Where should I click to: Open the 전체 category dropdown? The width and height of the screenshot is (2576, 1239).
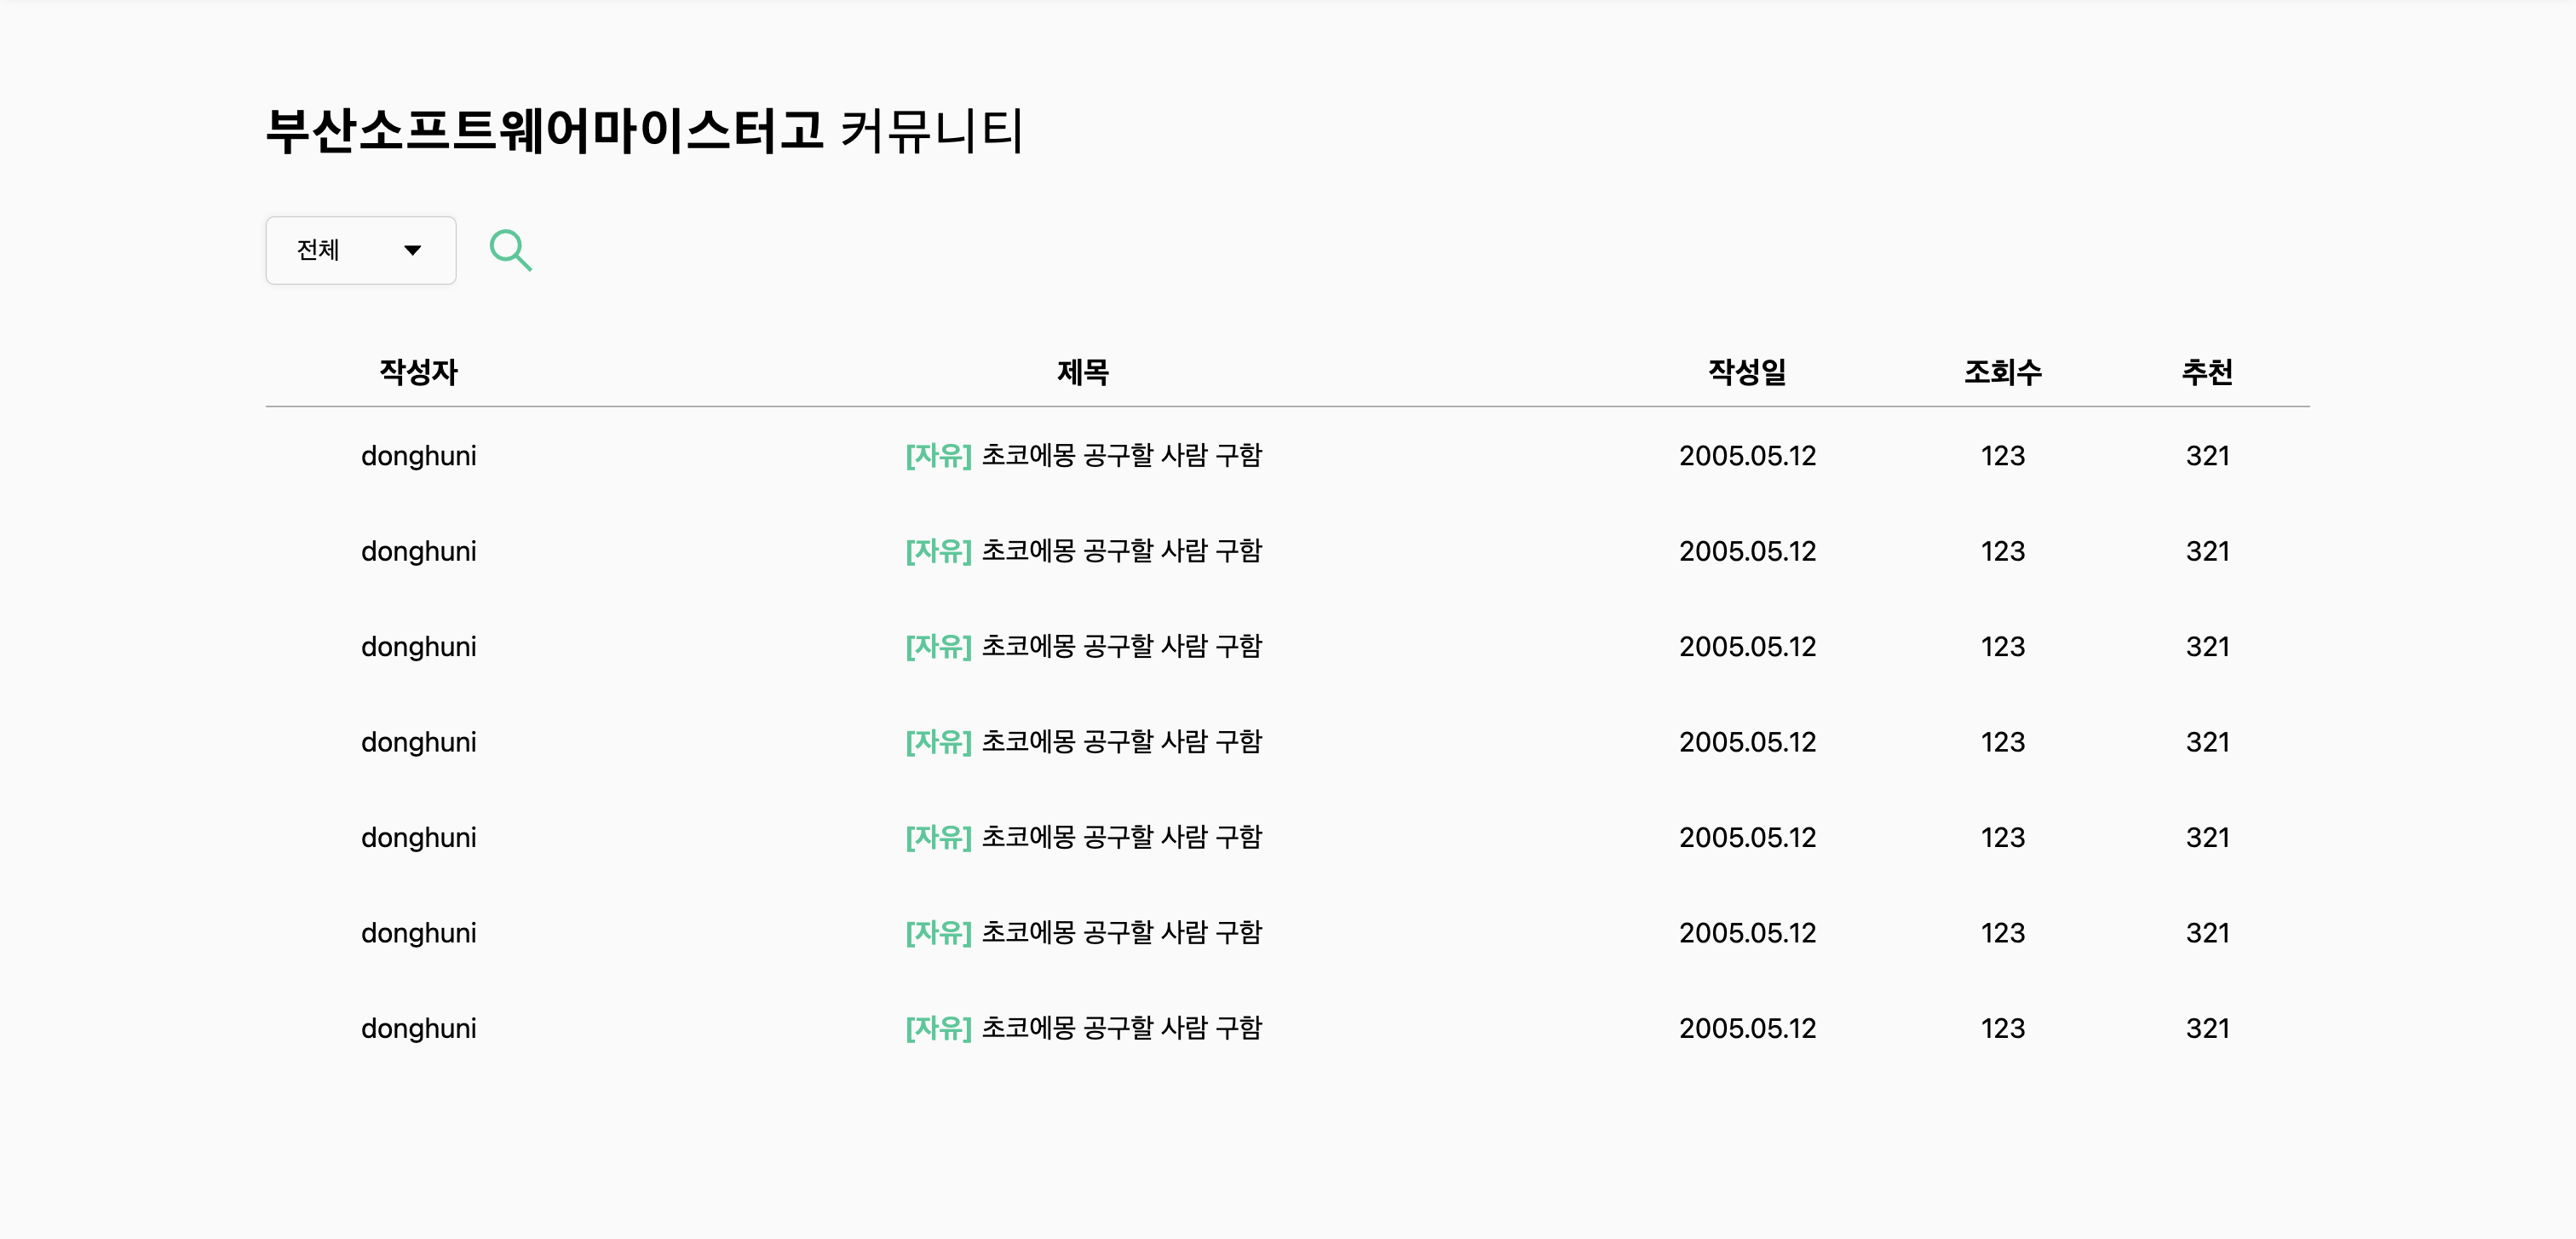(x=360, y=250)
